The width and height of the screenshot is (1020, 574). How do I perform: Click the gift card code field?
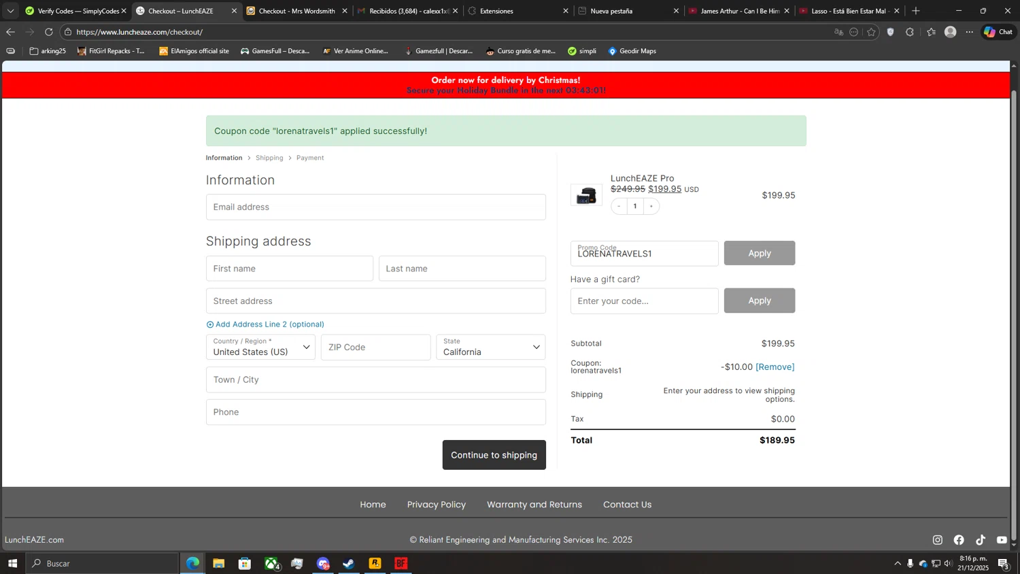pos(645,301)
